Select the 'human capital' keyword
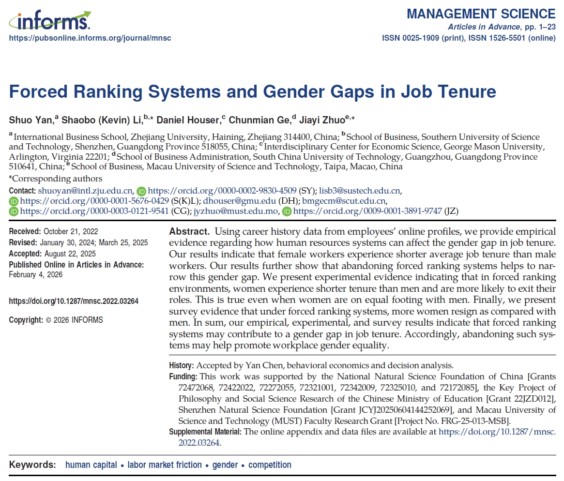Viewport: 564px width, 481px height. tap(91, 465)
